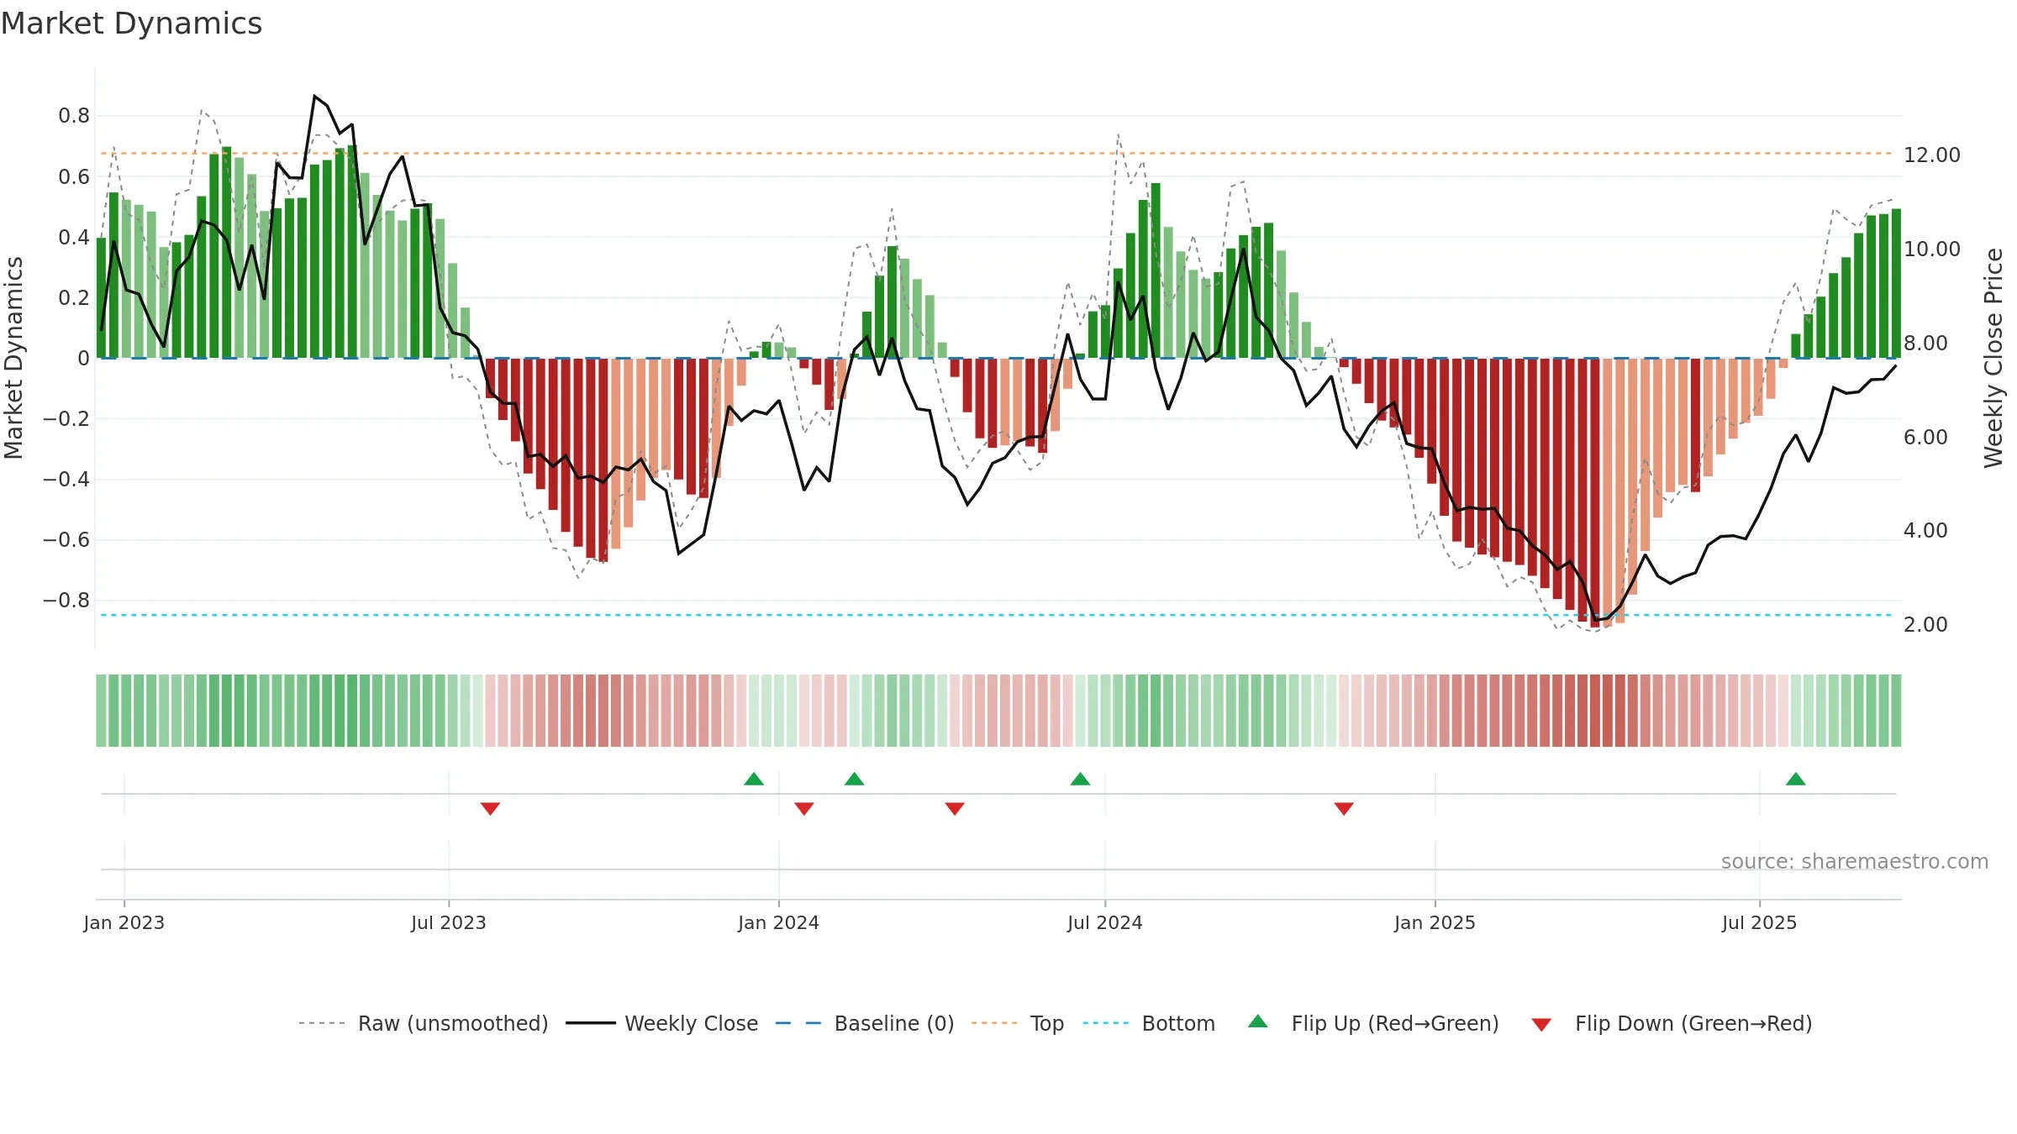Click the 12.00 price axis label
The height and width of the screenshot is (1134, 2017).
[1932, 155]
